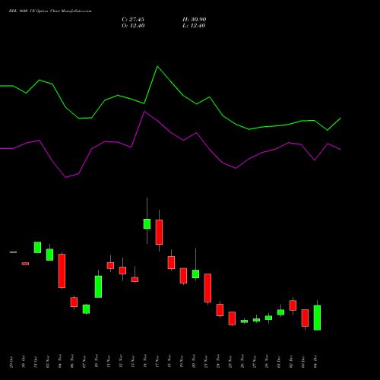Select the red candle above 21 Nov

click(207, 288)
